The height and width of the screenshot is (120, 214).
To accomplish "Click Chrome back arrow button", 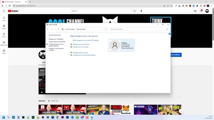I will [2, 6].
